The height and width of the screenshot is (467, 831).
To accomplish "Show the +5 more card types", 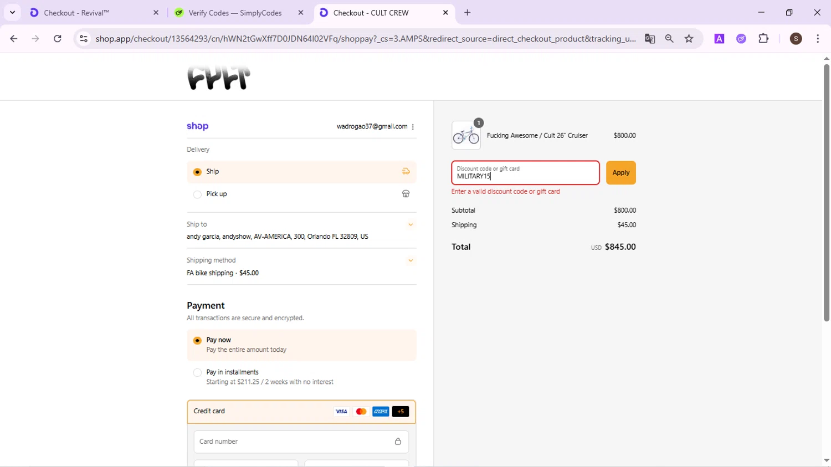I will [x=401, y=412].
